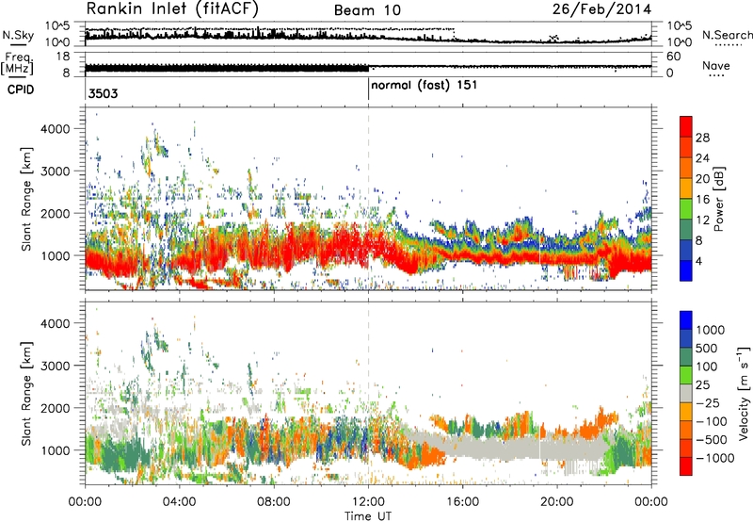
Task: Click the '20:00' time axis tick label
Action: pyautogui.click(x=557, y=502)
